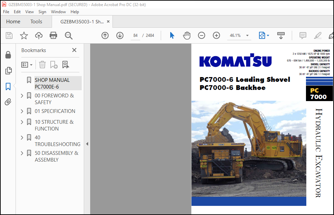Image resolution: width=334 pixels, height=215 pixels.
Task: Open 00 FOREWORD & SAFETY bookmark
Action: pos(54,99)
